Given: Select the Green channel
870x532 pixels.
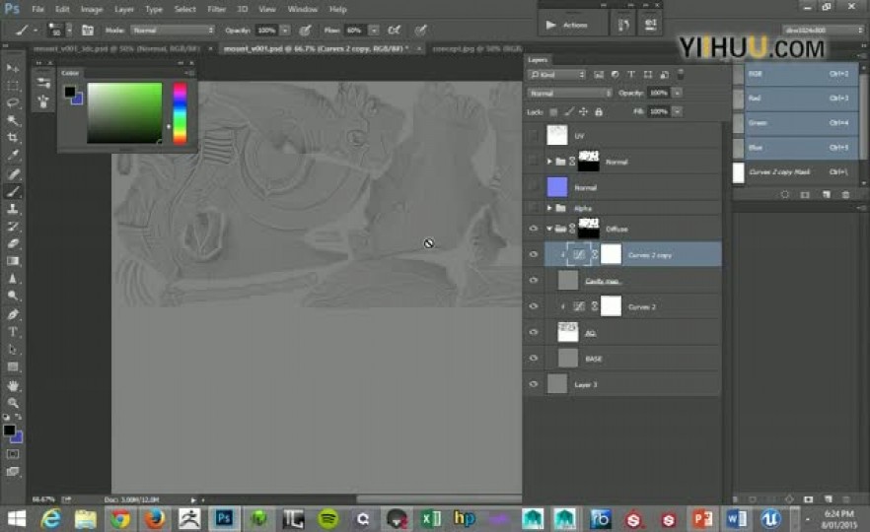Looking at the screenshot, I should [x=801, y=122].
